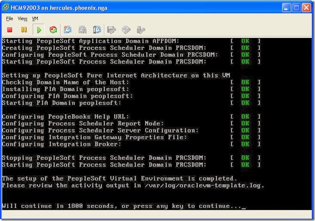Minimize the HCM92003 console window

point(286,8)
